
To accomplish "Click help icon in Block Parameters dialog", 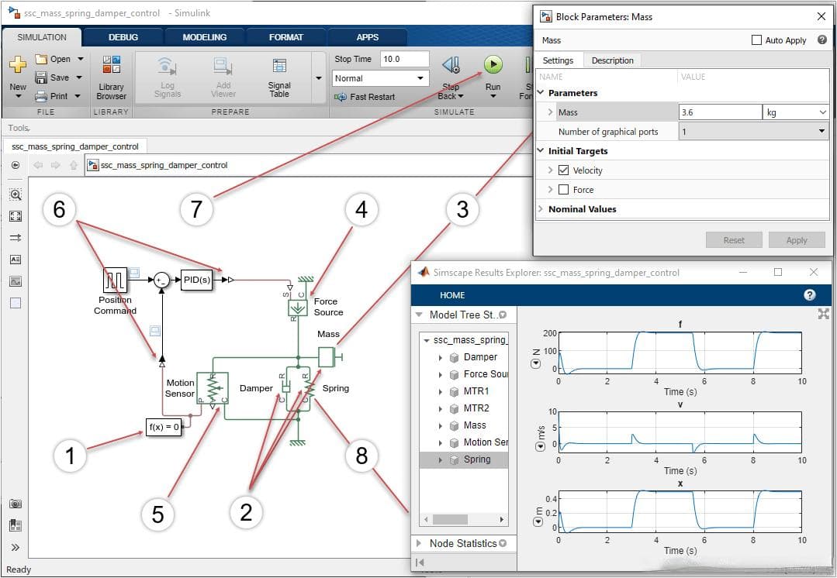I will (x=822, y=40).
